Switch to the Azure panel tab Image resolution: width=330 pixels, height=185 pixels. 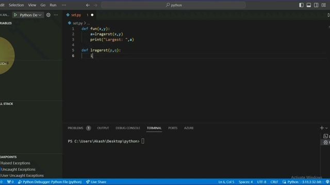point(189,128)
